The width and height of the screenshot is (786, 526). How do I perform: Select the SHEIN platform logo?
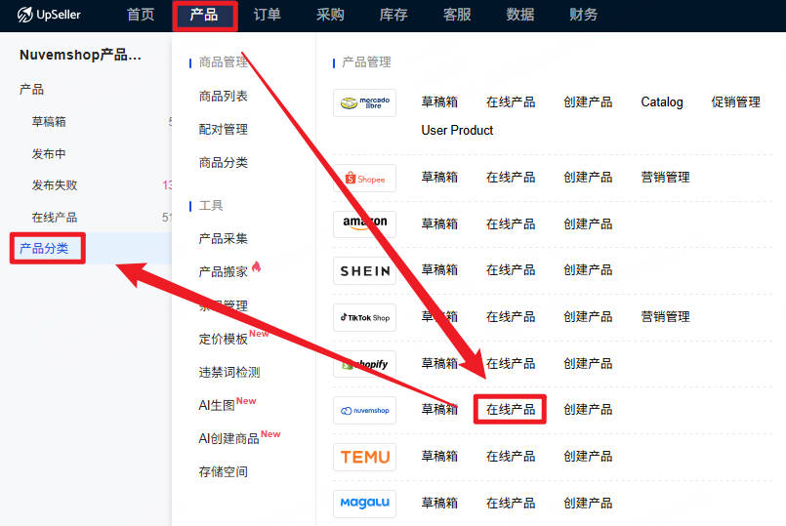(364, 270)
